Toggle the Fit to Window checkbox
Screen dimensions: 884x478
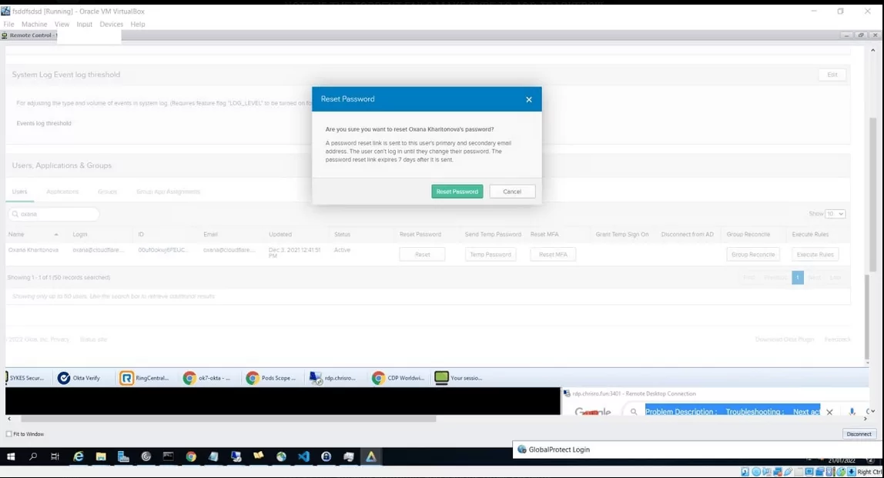point(8,433)
